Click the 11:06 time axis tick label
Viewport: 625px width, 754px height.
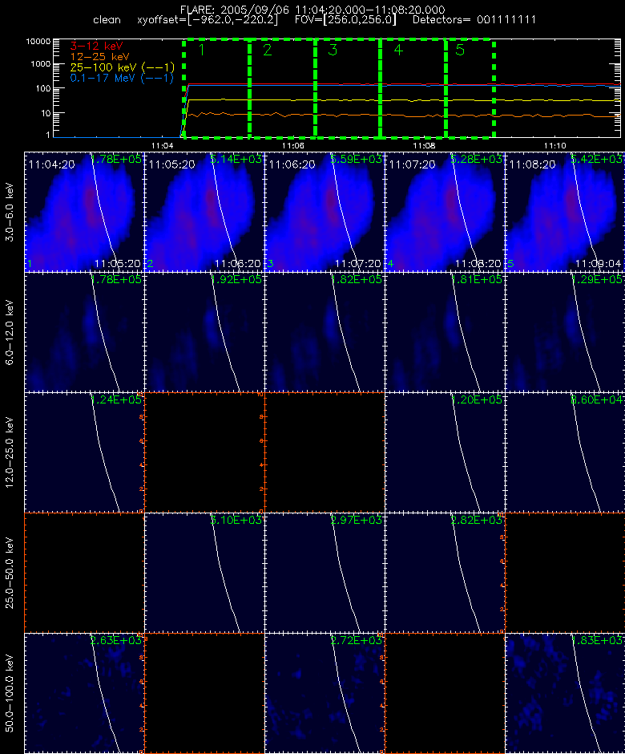coord(293,145)
